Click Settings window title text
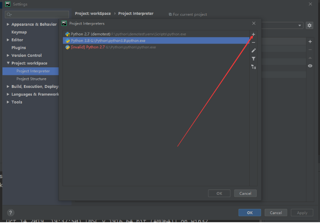This screenshot has width=320, height=223. (20, 4)
